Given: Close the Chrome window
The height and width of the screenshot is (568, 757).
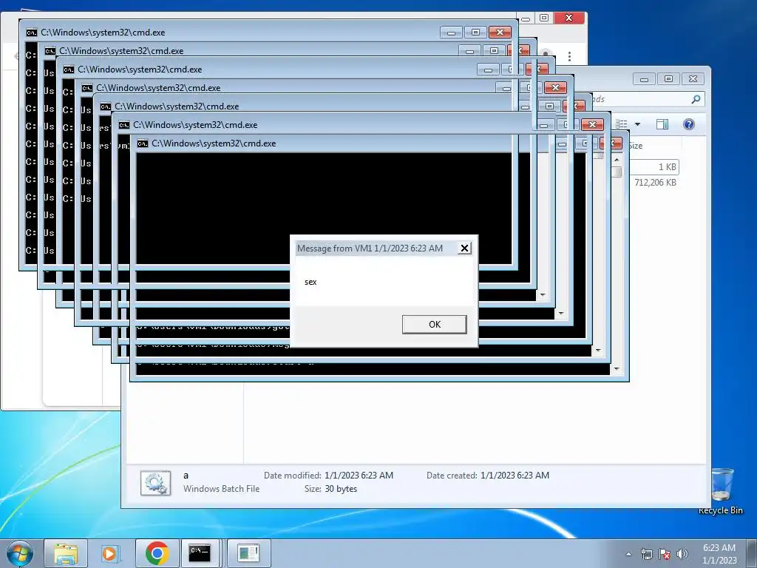Looking at the screenshot, I should tap(568, 18).
